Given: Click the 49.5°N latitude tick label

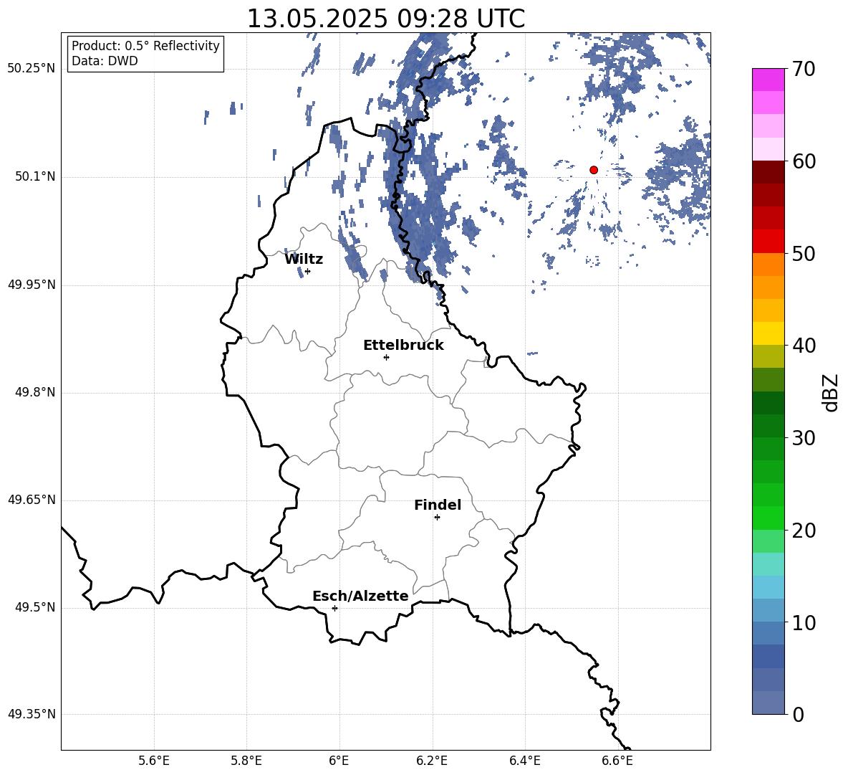Looking at the screenshot, I should pos(35,607).
